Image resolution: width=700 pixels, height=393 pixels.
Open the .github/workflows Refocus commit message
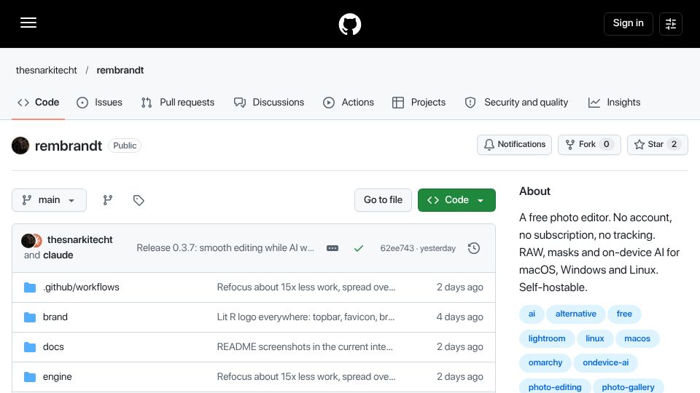tap(306, 287)
